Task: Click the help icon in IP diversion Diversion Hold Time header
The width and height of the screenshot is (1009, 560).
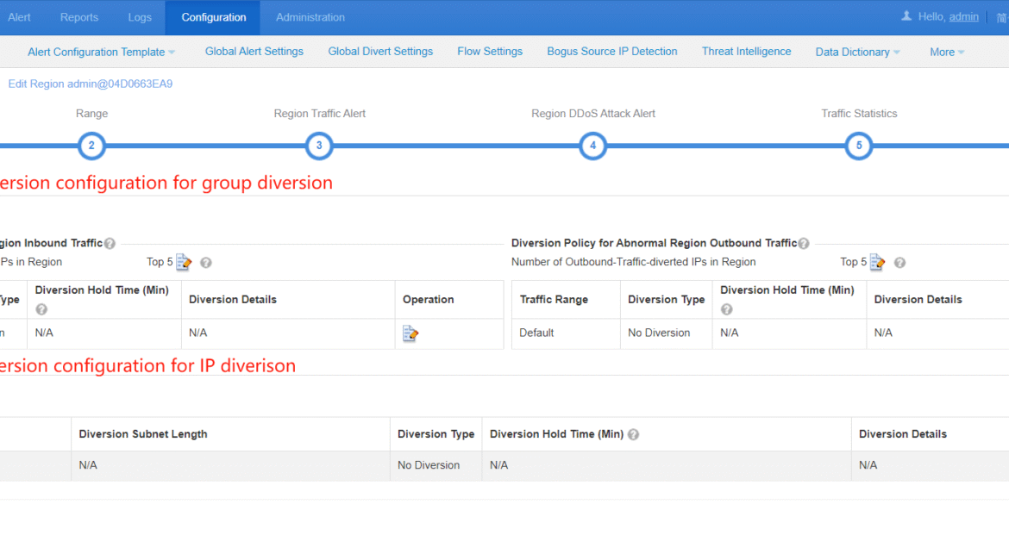Action: coord(634,434)
